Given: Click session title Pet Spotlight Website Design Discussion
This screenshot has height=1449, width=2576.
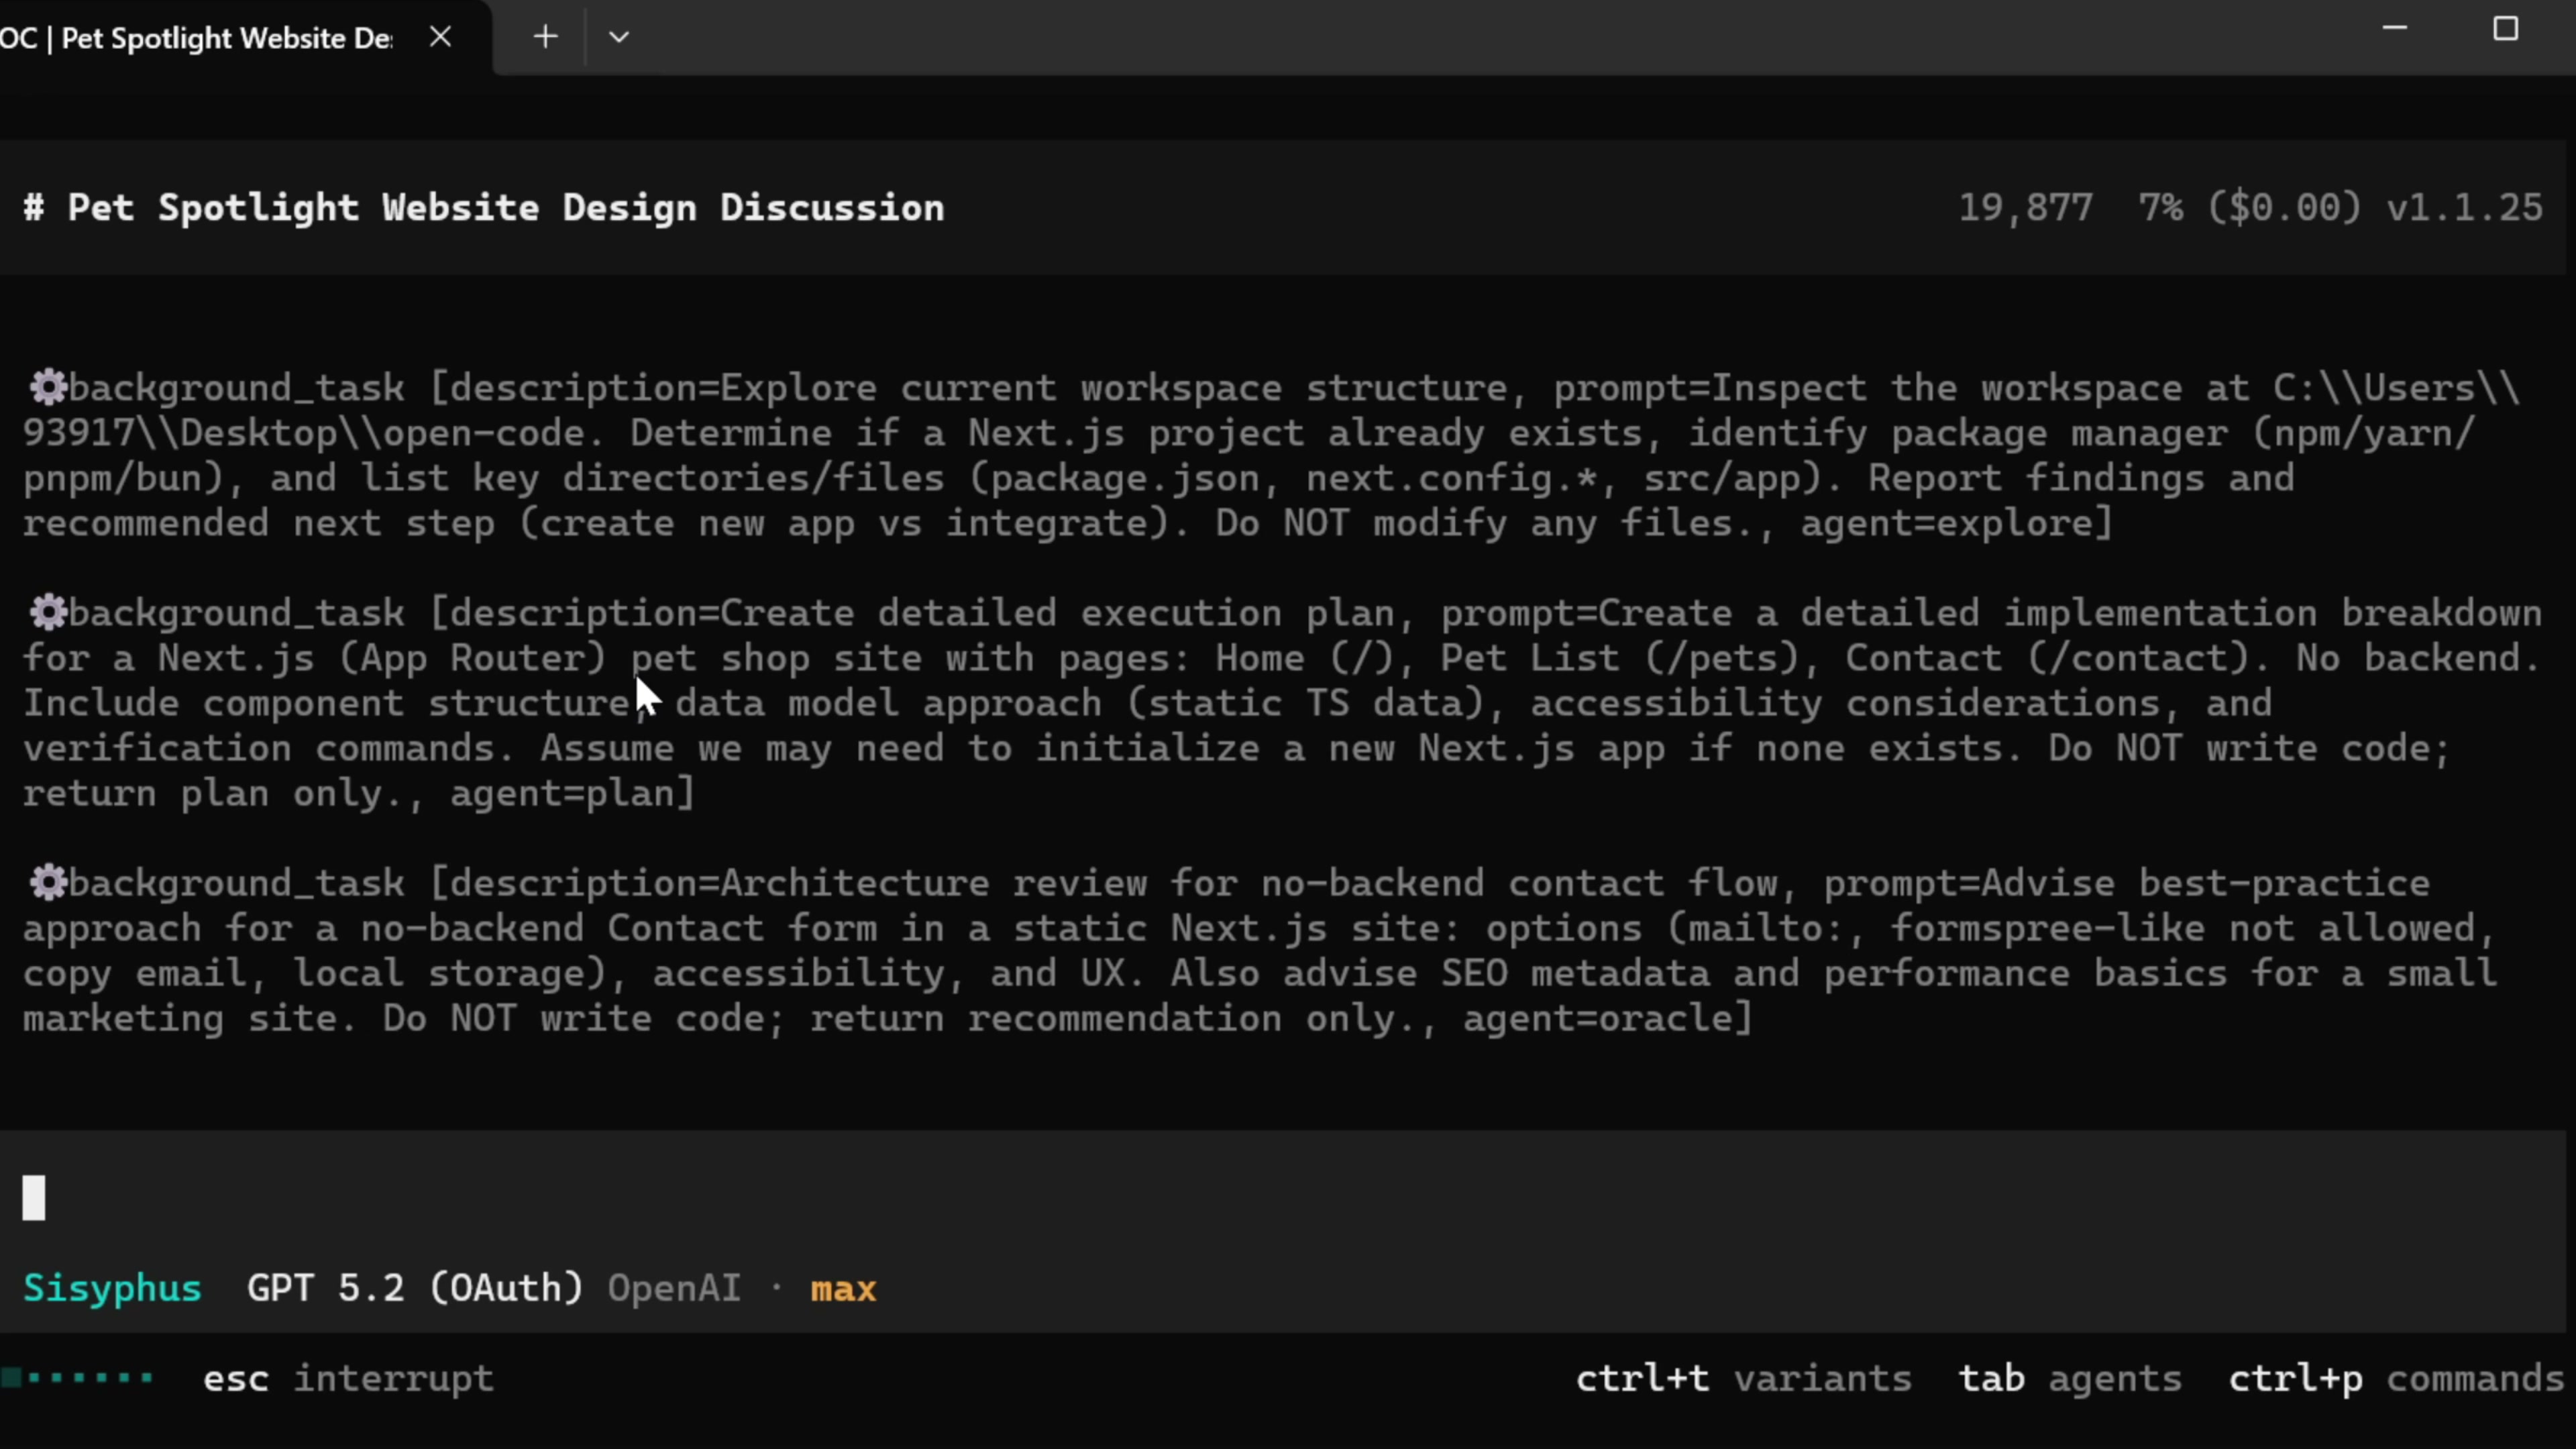Looking at the screenshot, I should point(505,208).
